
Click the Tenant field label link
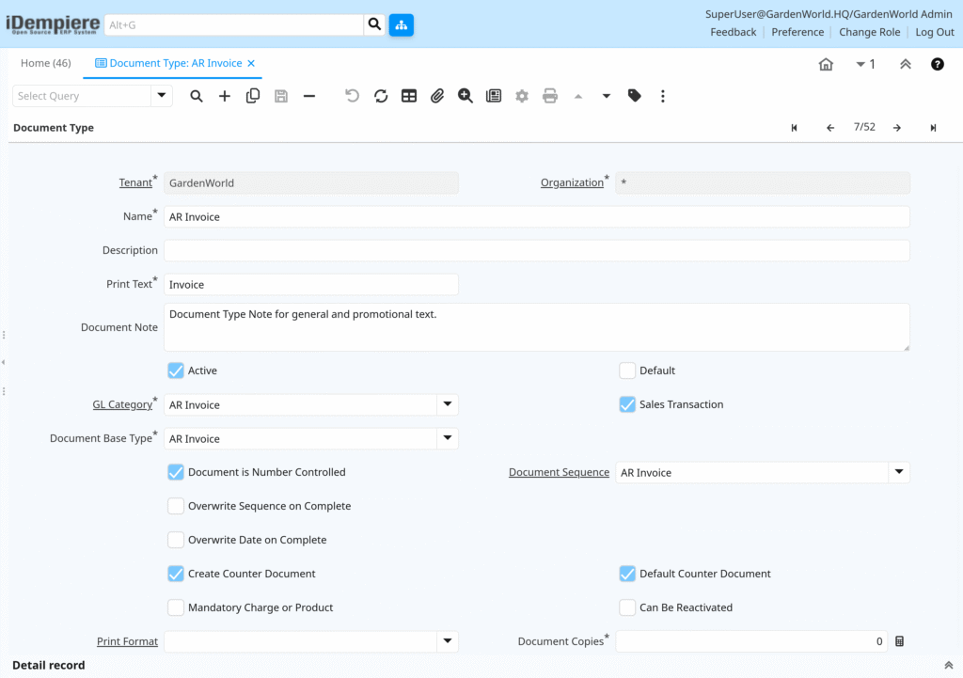click(135, 182)
